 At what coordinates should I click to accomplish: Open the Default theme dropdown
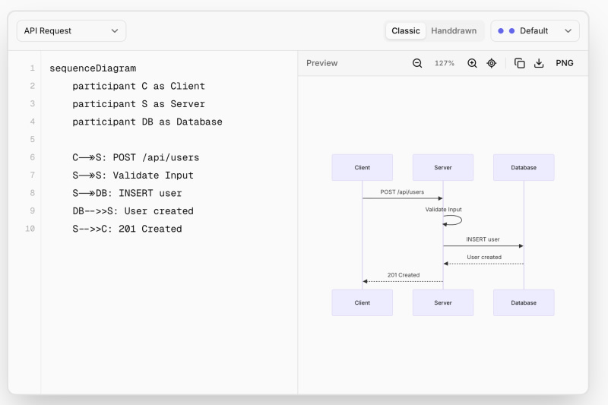534,31
